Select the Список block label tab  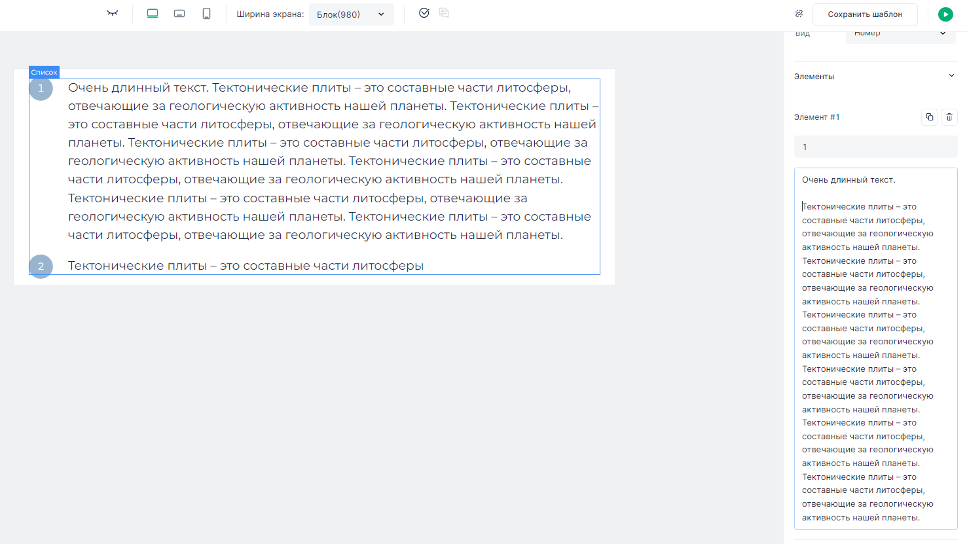coord(44,72)
